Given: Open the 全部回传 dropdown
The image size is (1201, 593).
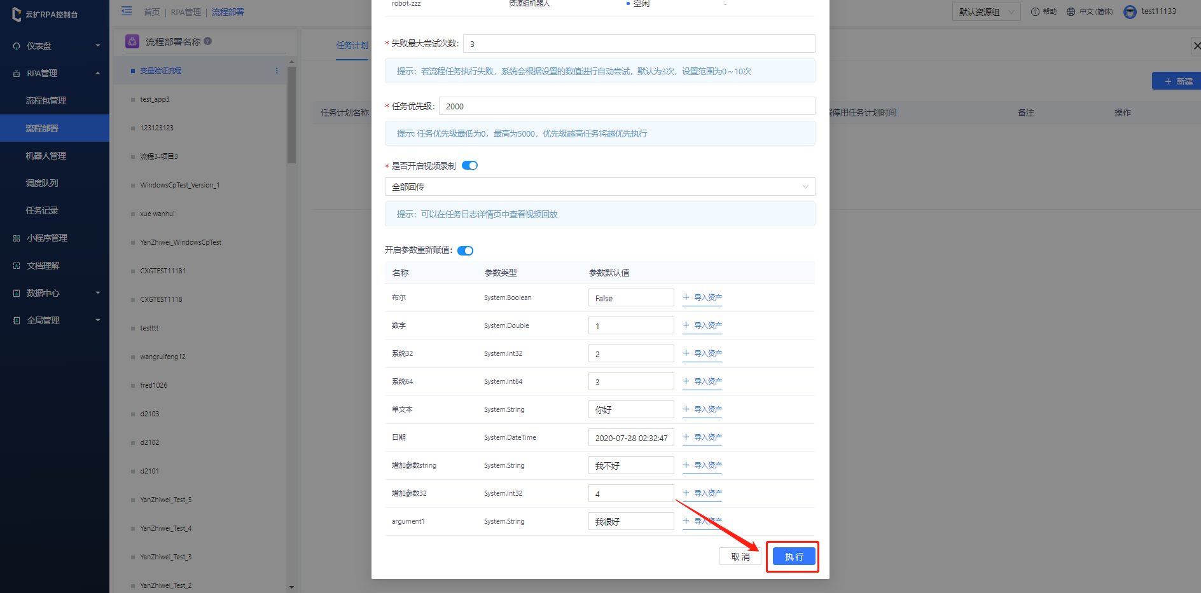Looking at the screenshot, I should (x=599, y=187).
